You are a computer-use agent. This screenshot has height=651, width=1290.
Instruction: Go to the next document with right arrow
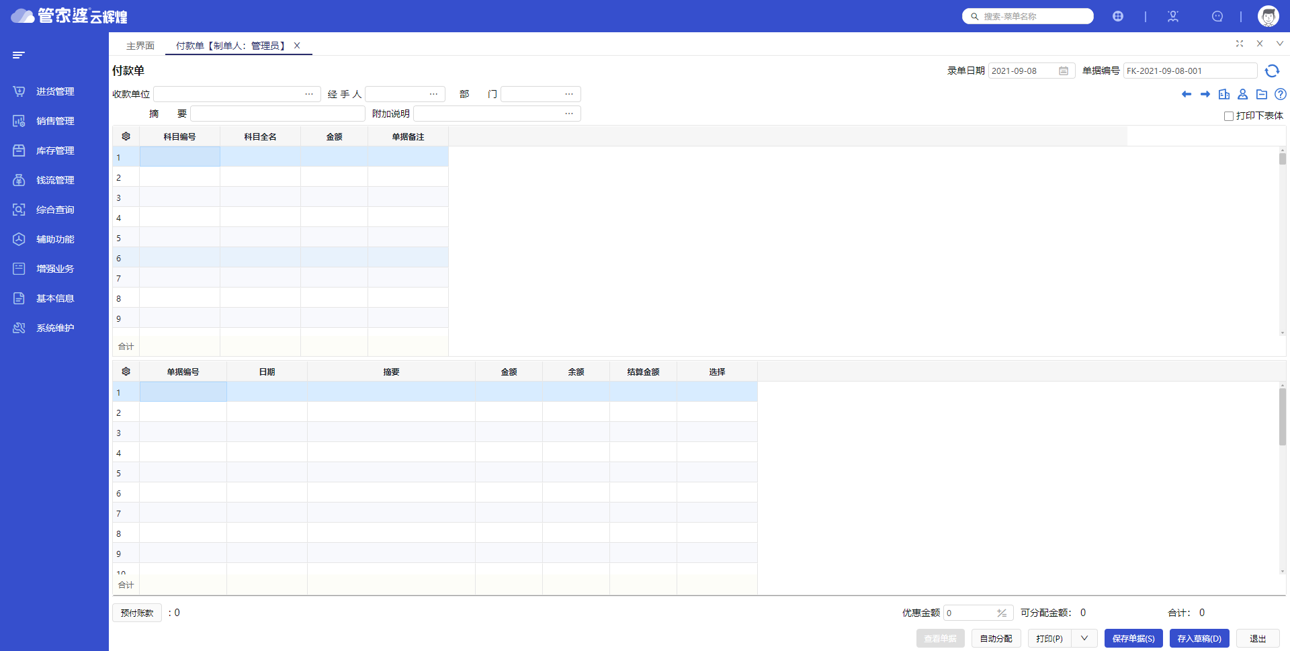1205,94
